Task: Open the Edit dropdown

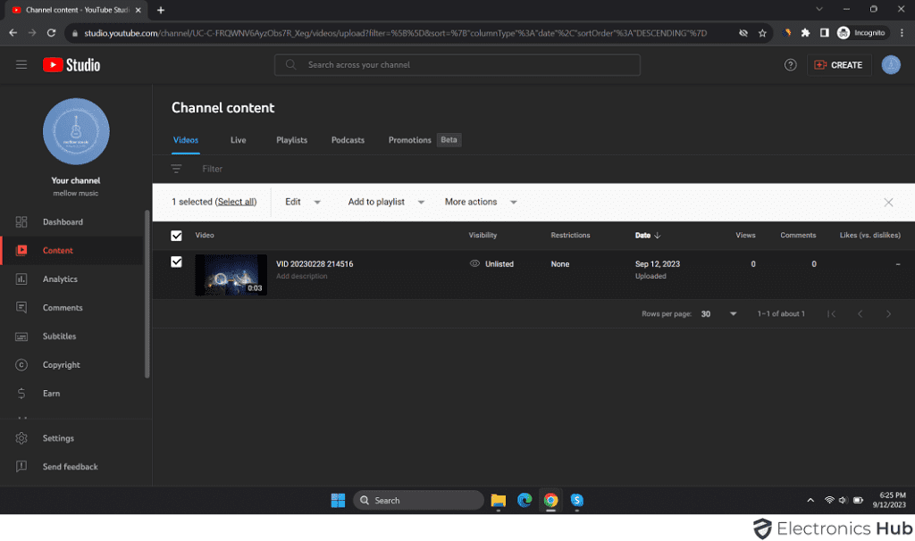Action: (x=301, y=202)
